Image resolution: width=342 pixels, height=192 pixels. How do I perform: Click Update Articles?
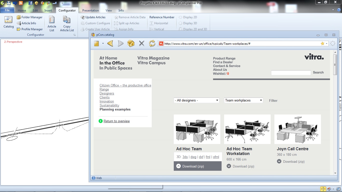coord(93,17)
